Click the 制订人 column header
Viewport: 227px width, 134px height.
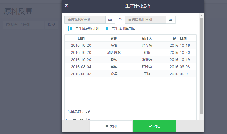pos(147,38)
